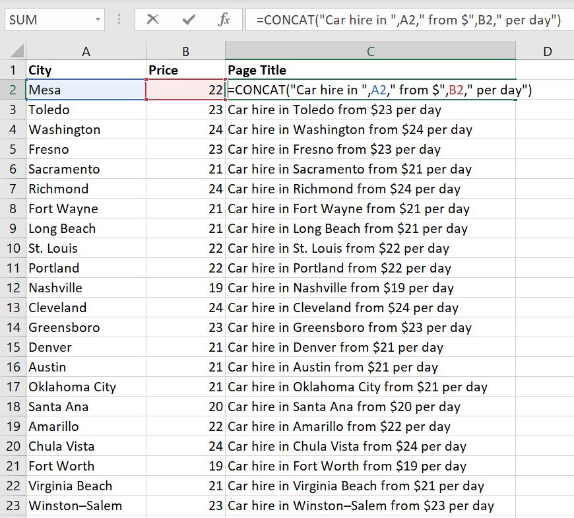This screenshot has width=574, height=518.
Task: Click the City header cell
Action: tap(85, 70)
